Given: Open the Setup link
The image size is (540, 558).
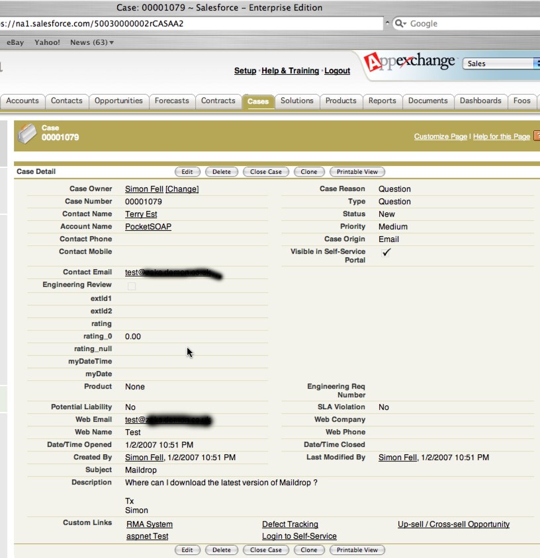Looking at the screenshot, I should pyautogui.click(x=245, y=71).
